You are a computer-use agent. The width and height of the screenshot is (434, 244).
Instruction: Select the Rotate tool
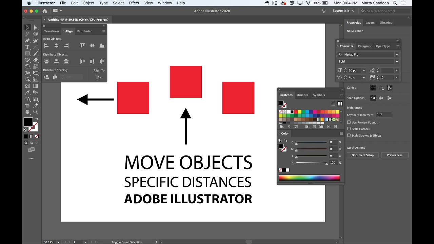point(27,66)
